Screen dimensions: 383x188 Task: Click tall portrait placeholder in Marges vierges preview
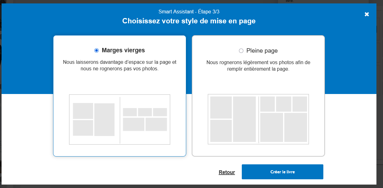click(x=104, y=120)
